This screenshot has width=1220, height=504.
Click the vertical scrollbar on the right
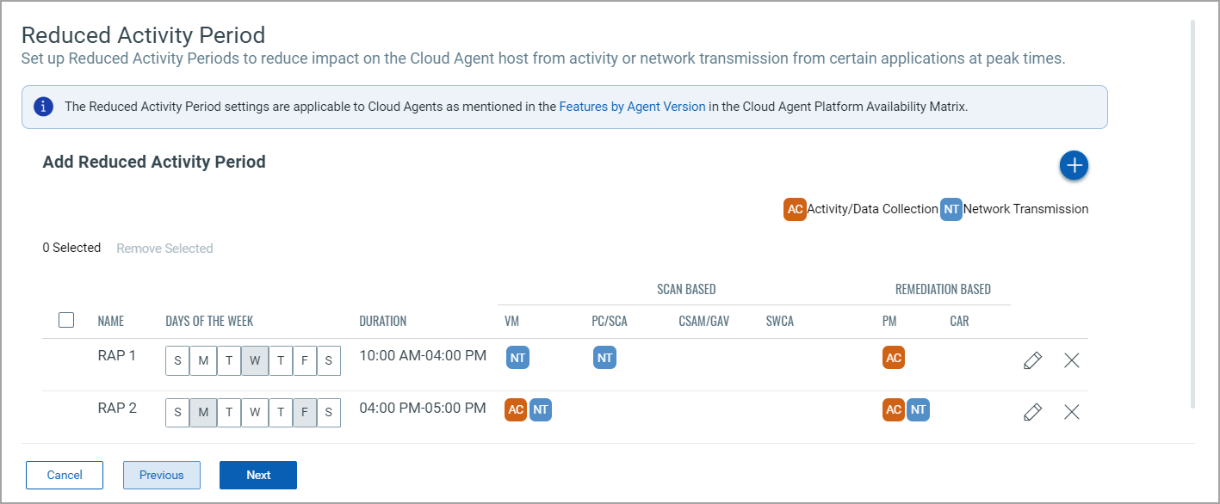[x=1192, y=213]
